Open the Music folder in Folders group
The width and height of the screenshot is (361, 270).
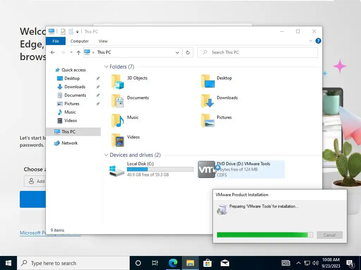tap(117, 121)
